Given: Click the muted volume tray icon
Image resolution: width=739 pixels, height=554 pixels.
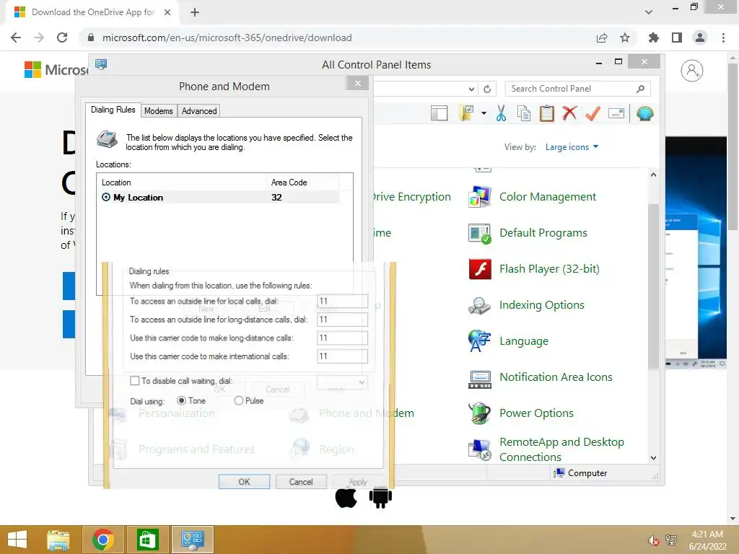Looking at the screenshot, I should [x=654, y=540].
